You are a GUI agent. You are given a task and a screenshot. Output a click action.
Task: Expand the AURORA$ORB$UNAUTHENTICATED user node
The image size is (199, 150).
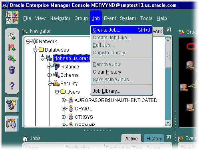coord(64,100)
